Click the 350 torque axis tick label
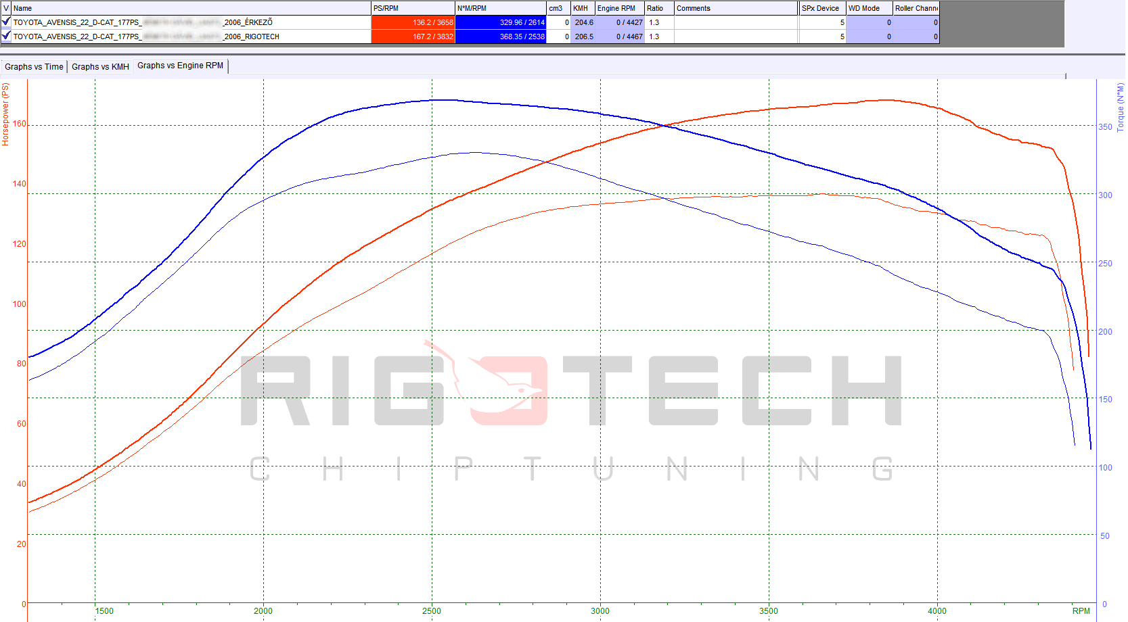This screenshot has width=1128, height=622. [x=1105, y=127]
